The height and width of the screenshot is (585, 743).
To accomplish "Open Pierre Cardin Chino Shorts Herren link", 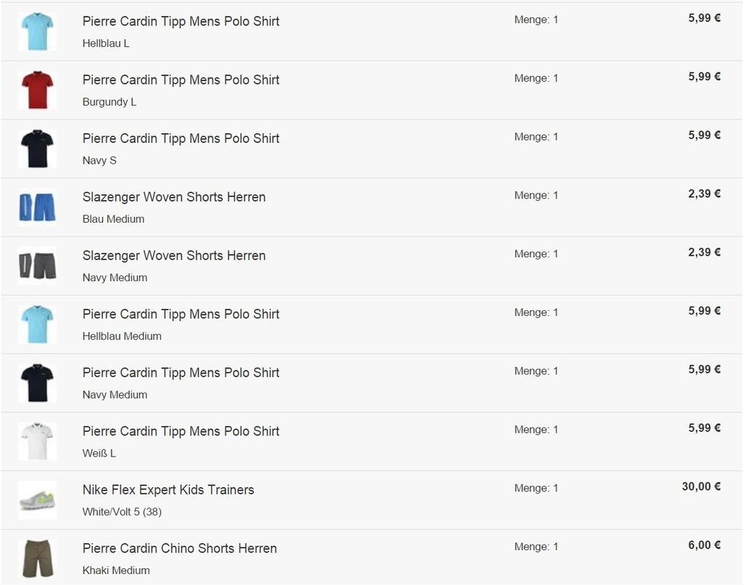I will point(180,549).
